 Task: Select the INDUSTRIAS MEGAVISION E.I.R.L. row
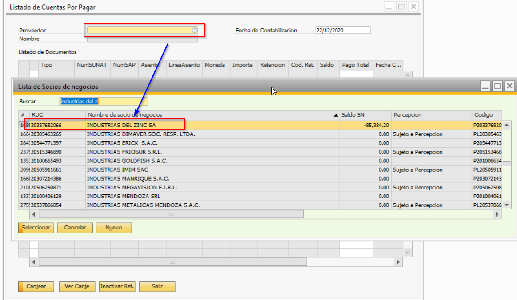pos(260,188)
